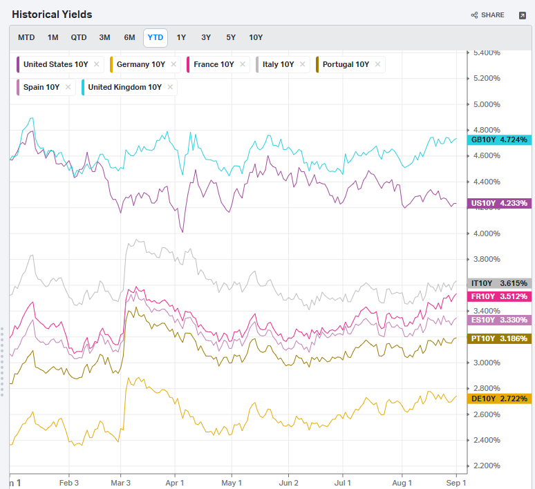
Task: Remove United States 10Y series
Action: 97,64
